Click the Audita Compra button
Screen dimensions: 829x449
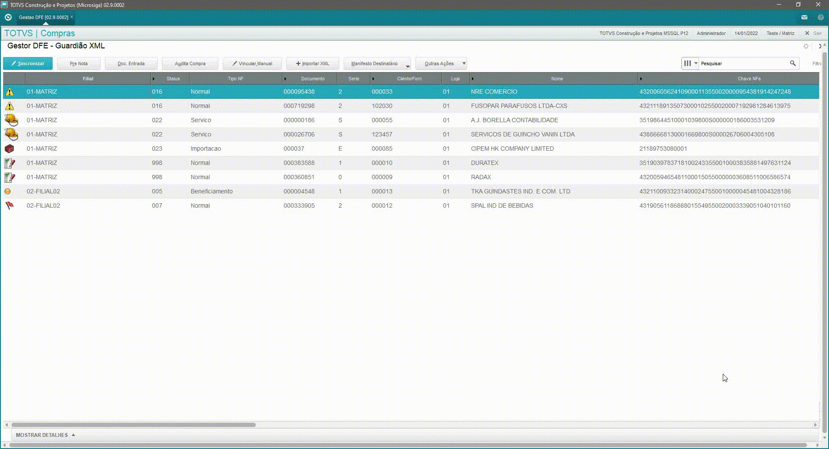tap(190, 63)
